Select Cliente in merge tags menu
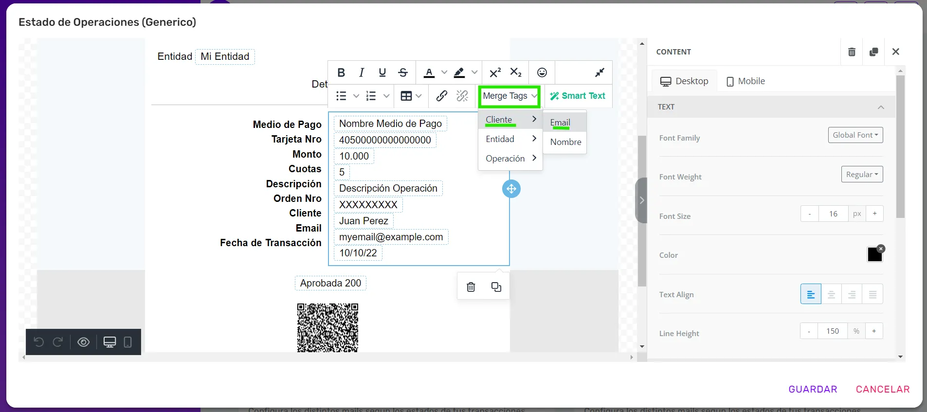 [510, 119]
